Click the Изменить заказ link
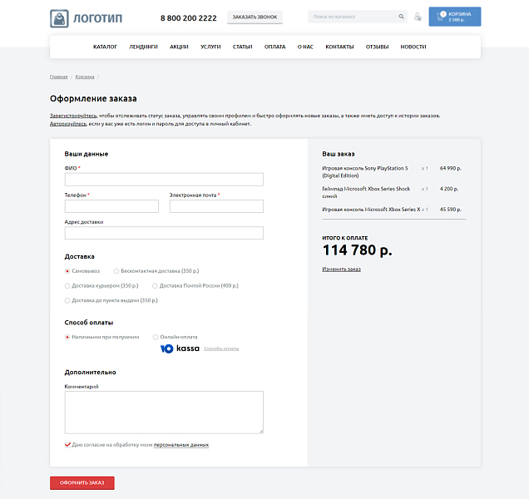Viewport: 529px width, 499px height. (341, 269)
